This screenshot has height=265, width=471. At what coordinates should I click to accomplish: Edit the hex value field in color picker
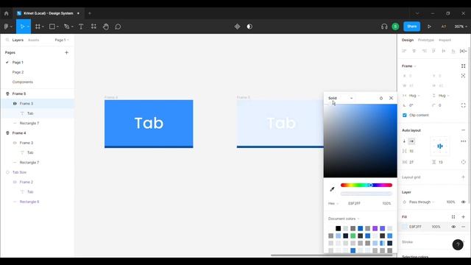click(354, 203)
